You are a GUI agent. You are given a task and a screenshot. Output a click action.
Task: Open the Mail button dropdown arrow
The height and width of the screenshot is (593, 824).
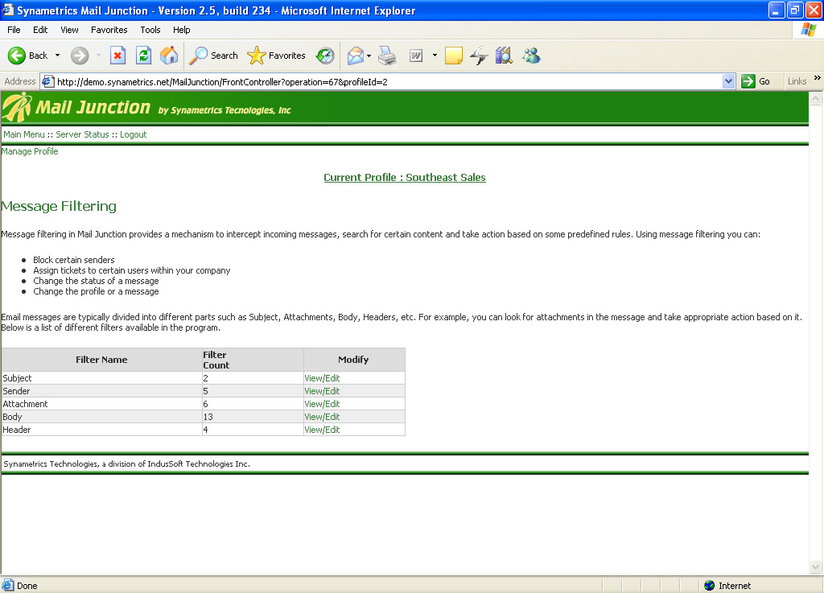point(369,56)
